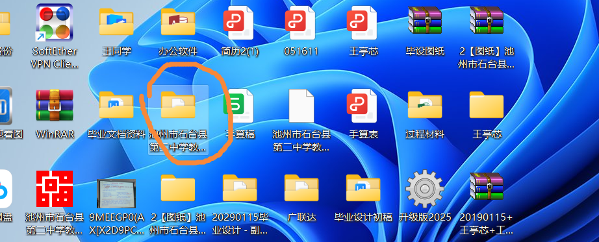599x242 pixels.
Task: Select the 20190115+王亭芯+工 RAR archive
Action: click(x=487, y=187)
